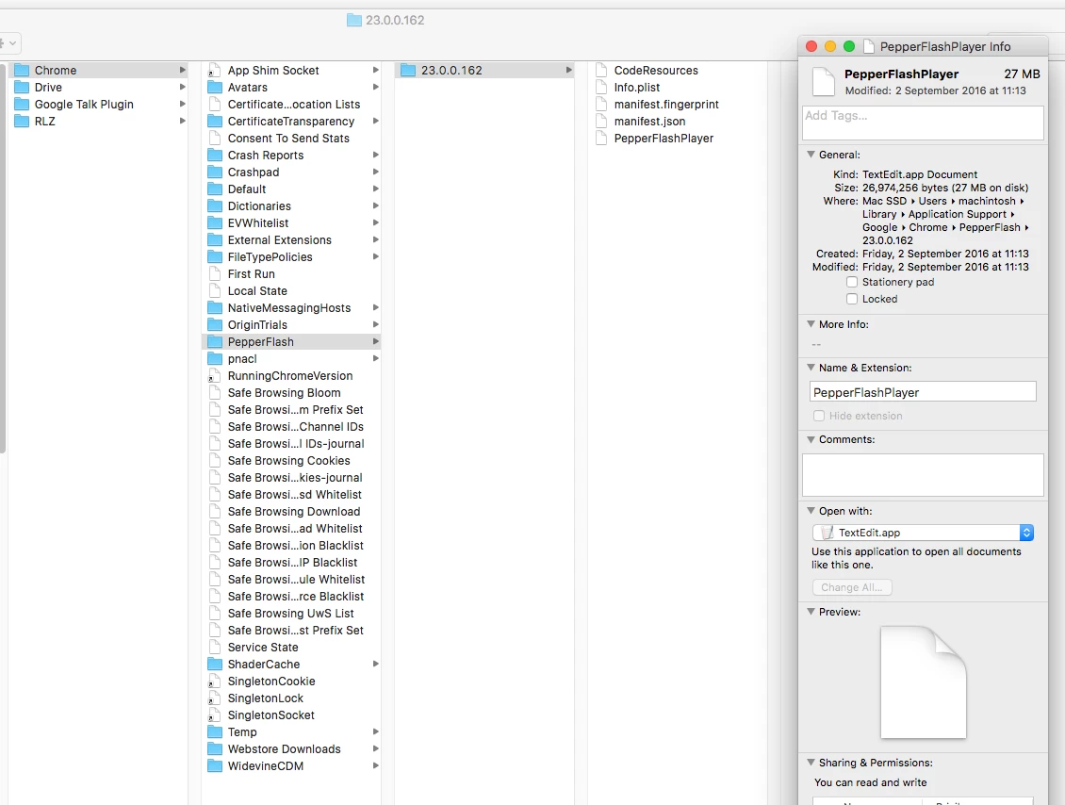This screenshot has height=805, width=1065.
Task: Select the Drive folder icon
Action: (22, 87)
